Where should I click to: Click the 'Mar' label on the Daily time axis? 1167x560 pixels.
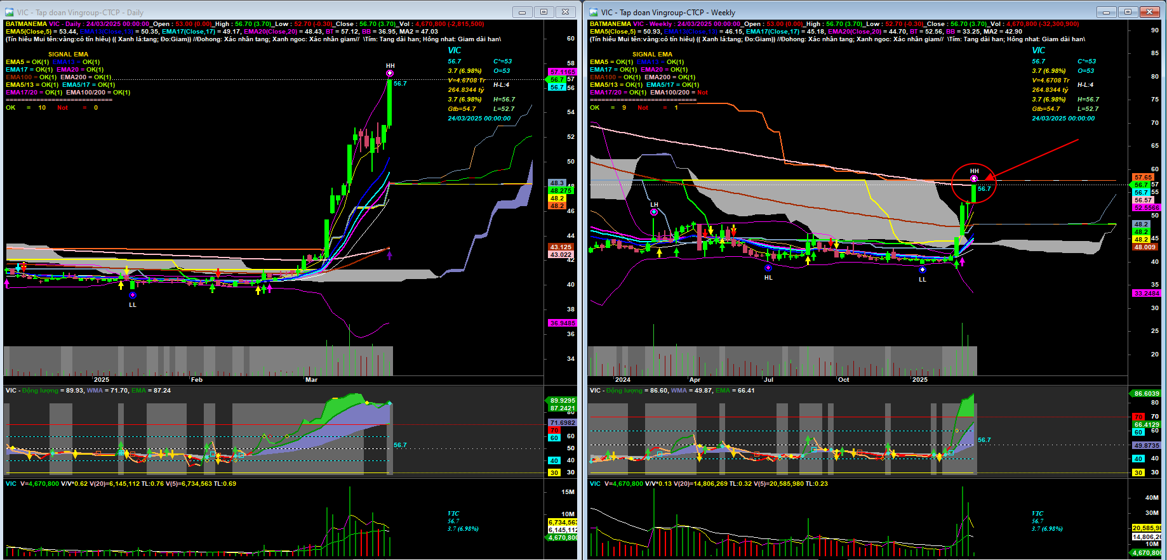pyautogui.click(x=311, y=380)
